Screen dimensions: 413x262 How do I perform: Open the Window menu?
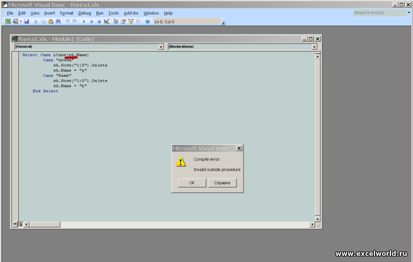click(151, 13)
